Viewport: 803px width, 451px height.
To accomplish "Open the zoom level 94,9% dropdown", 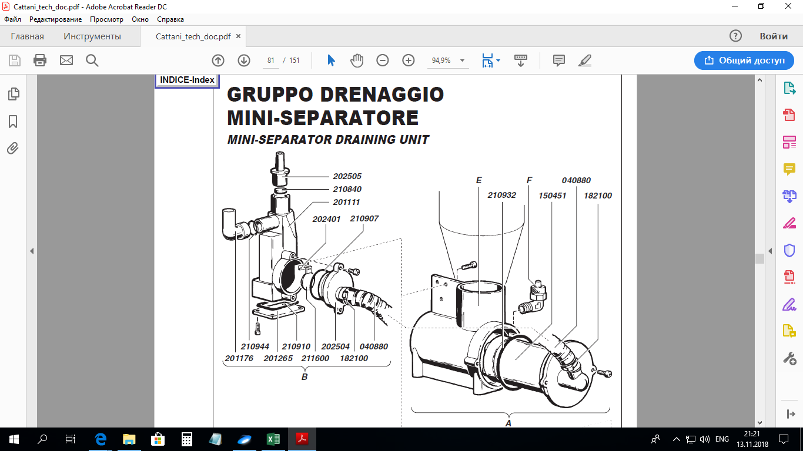I will point(462,60).
